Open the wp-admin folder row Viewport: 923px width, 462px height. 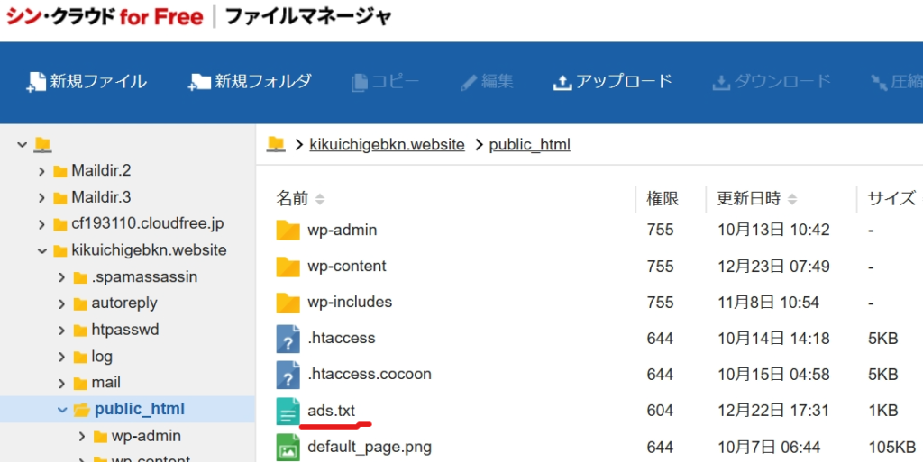(x=342, y=230)
